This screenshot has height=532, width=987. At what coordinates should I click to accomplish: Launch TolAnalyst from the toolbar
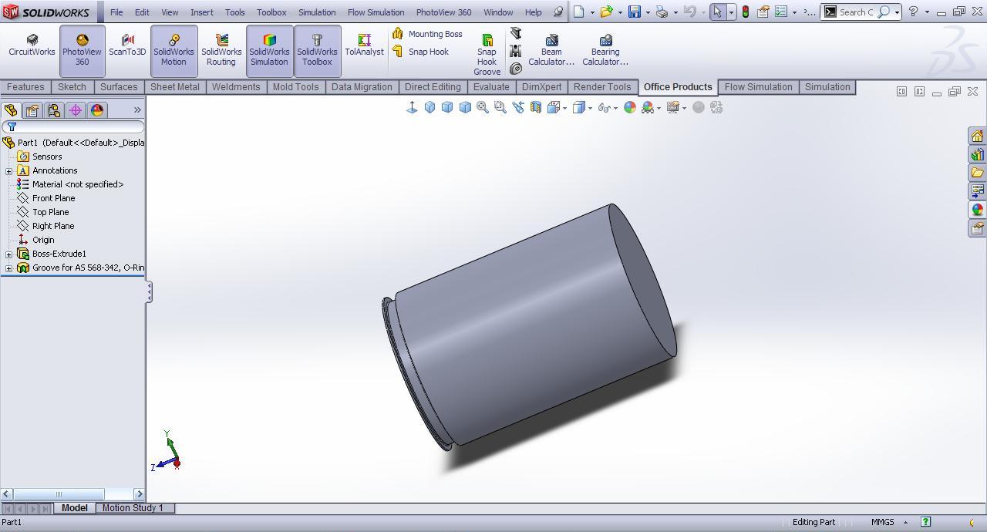[363, 46]
